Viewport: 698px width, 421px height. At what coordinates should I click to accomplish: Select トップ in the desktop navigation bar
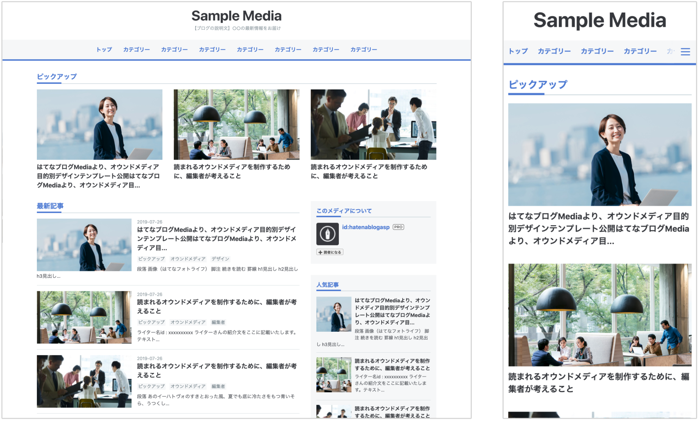104,50
